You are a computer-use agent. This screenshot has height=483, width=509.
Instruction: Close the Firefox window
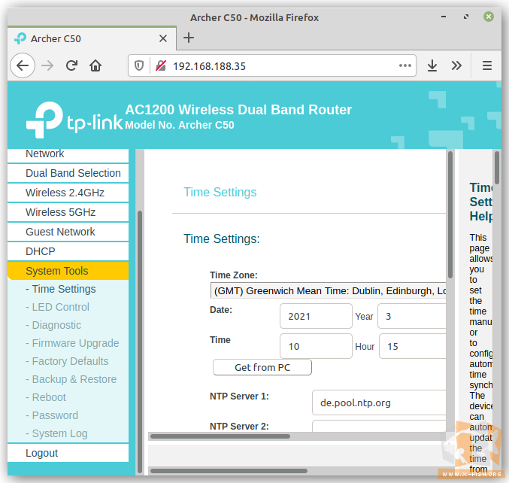tap(489, 17)
